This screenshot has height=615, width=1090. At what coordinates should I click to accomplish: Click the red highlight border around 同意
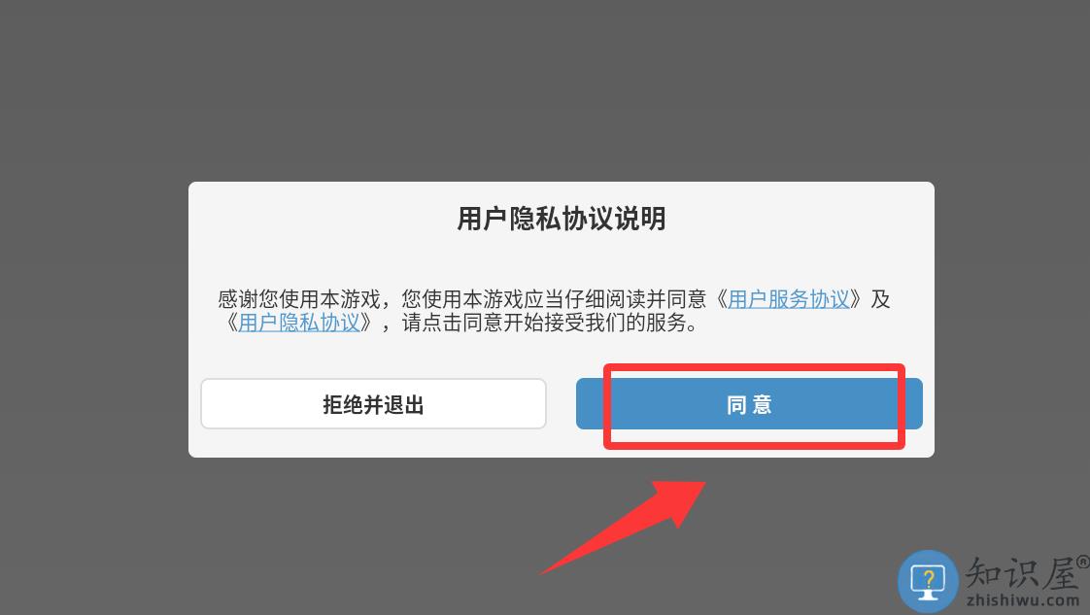pyautogui.click(x=754, y=367)
